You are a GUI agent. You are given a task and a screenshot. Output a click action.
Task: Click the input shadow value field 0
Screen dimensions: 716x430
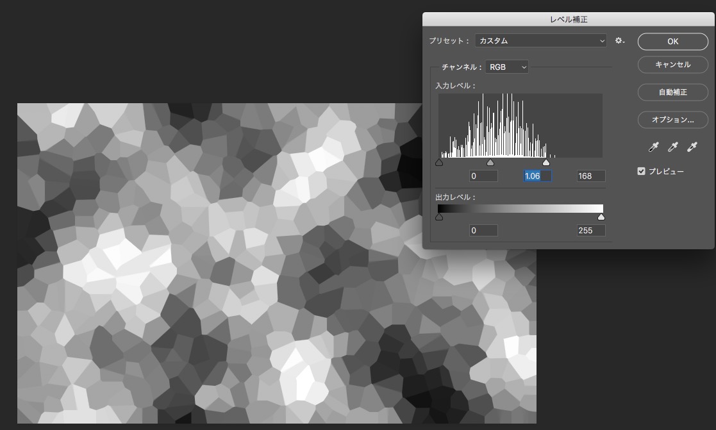point(483,176)
